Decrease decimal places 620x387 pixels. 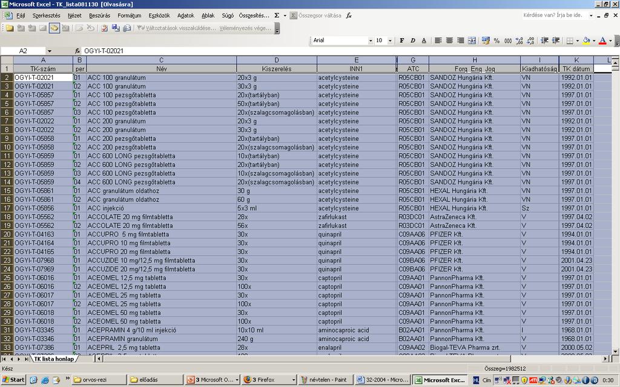pos(530,41)
